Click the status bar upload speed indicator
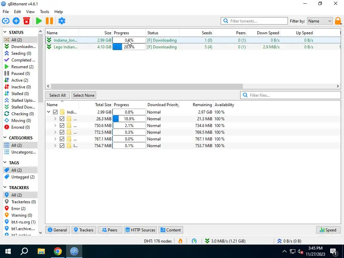This screenshot has height=258, width=344. pos(289,241)
